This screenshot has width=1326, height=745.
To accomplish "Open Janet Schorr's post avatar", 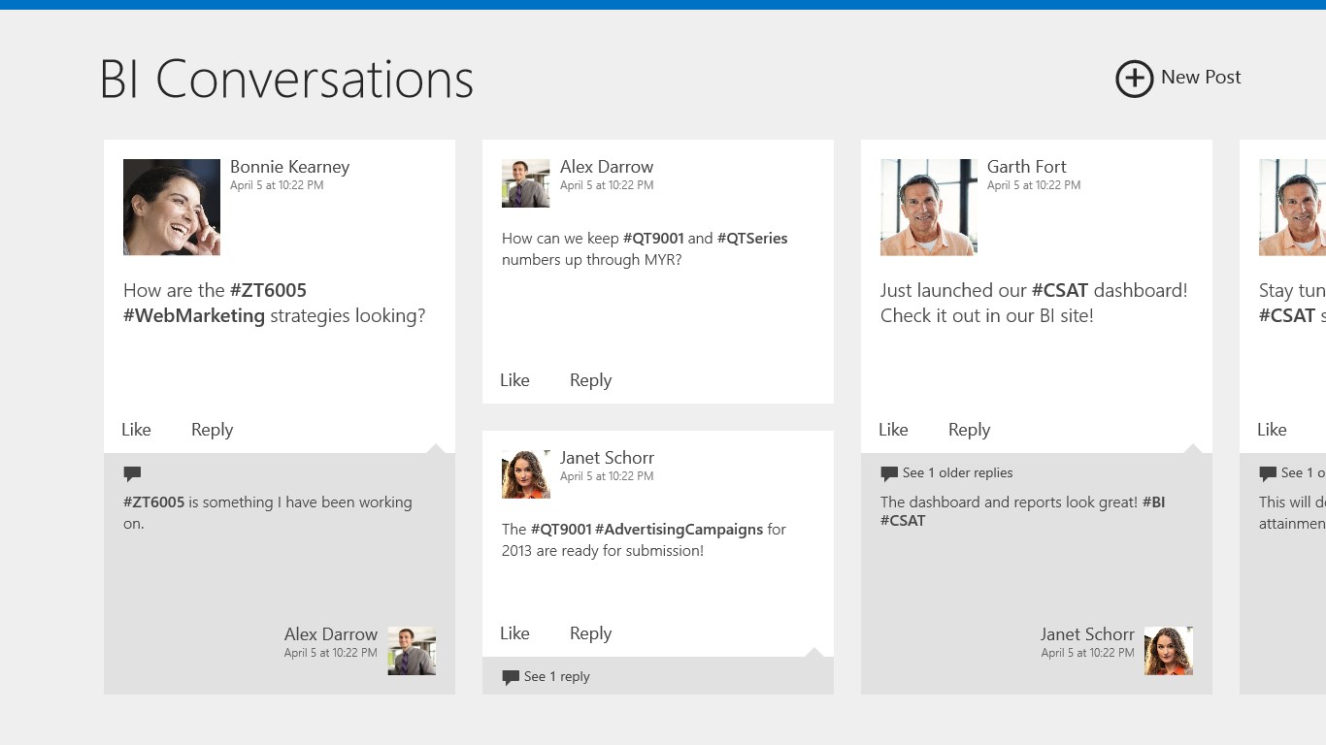I will click(526, 474).
